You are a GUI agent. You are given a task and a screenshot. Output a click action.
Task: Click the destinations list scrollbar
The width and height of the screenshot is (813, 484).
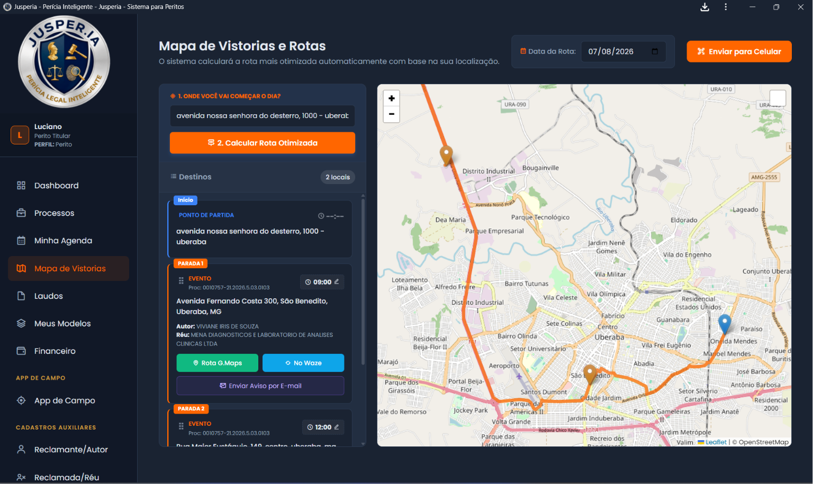[363, 280]
